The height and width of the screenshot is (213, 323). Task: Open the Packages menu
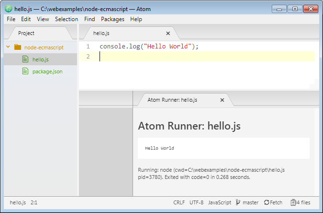click(112, 19)
